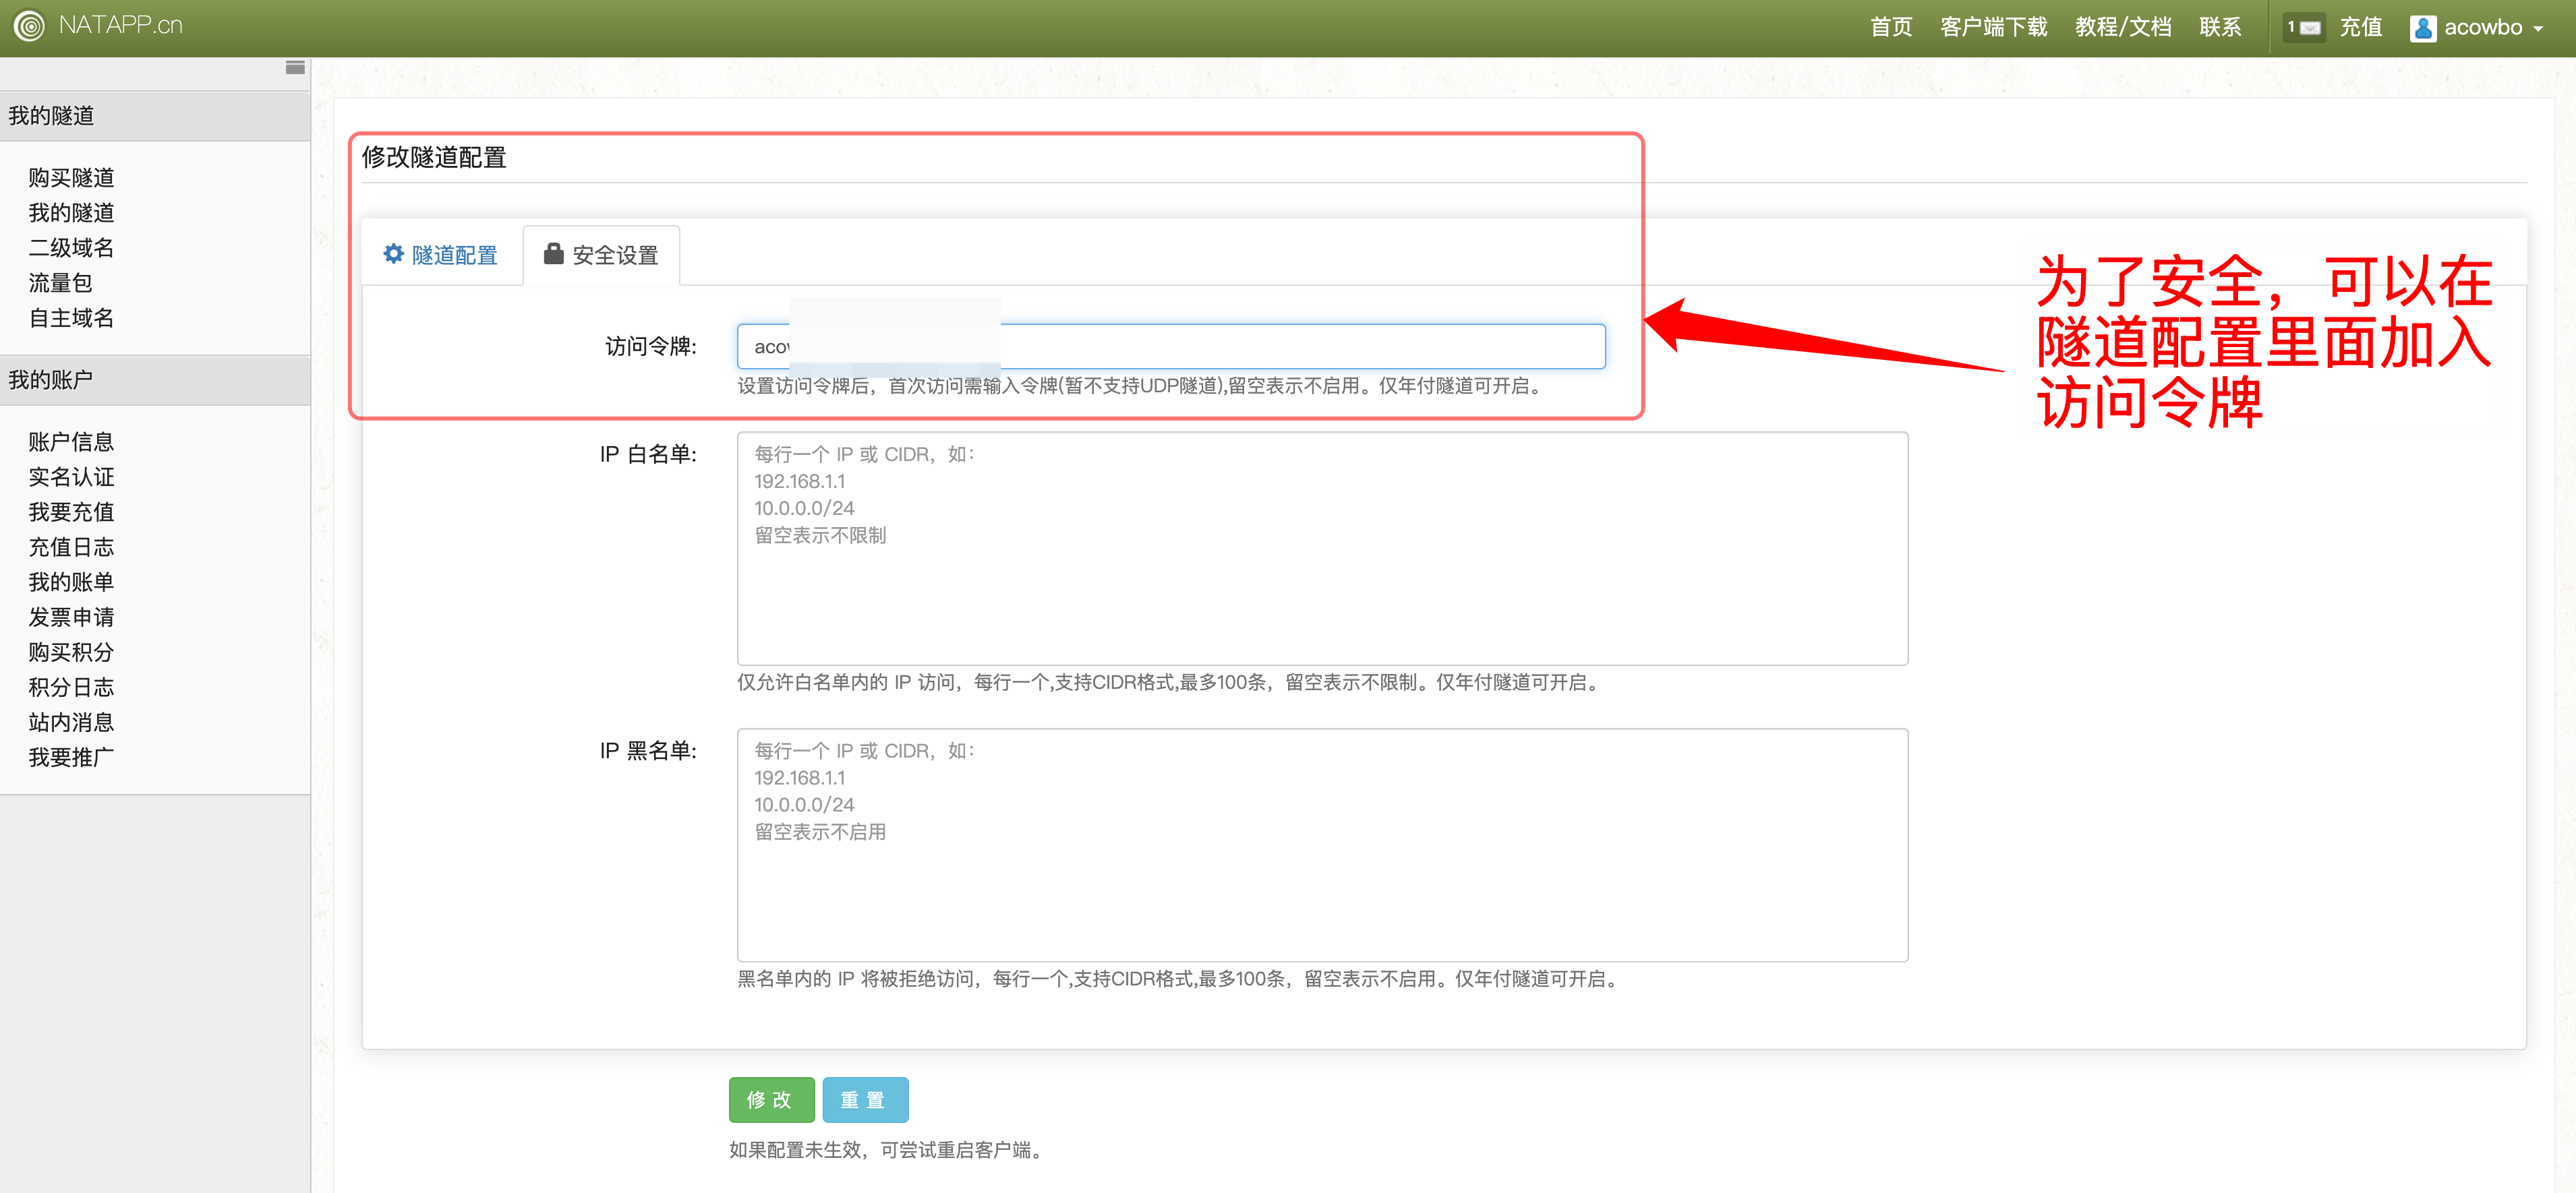
Task: Click the blue 重置 button
Action: [x=865, y=1100]
